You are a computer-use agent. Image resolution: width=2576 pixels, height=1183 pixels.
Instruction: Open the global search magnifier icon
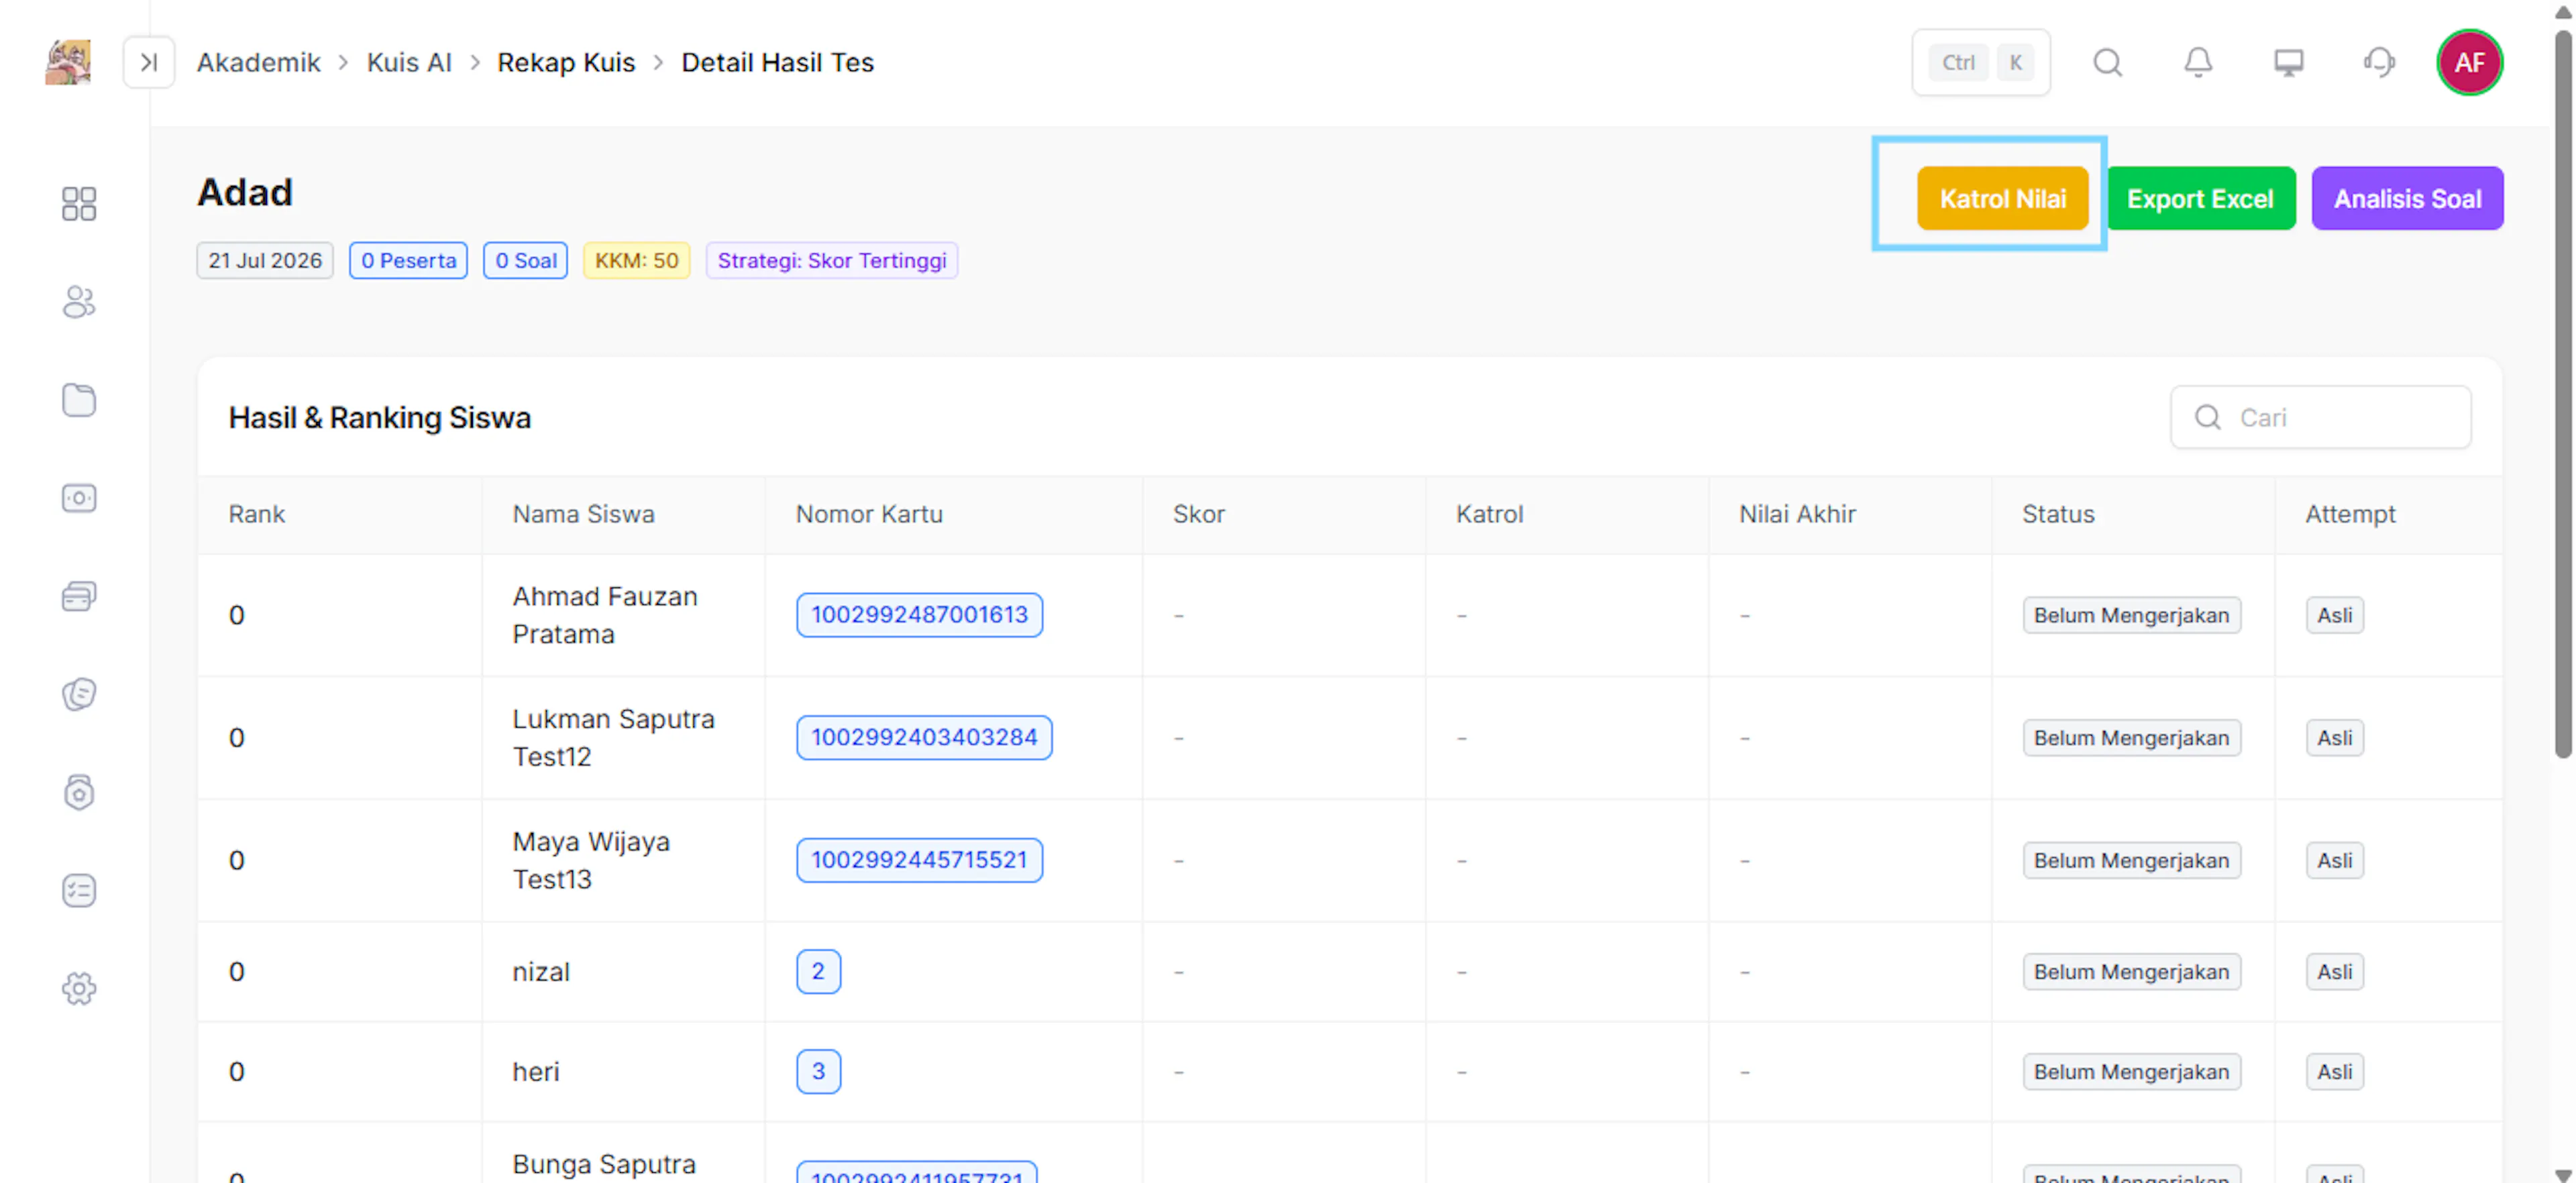[x=2107, y=62]
